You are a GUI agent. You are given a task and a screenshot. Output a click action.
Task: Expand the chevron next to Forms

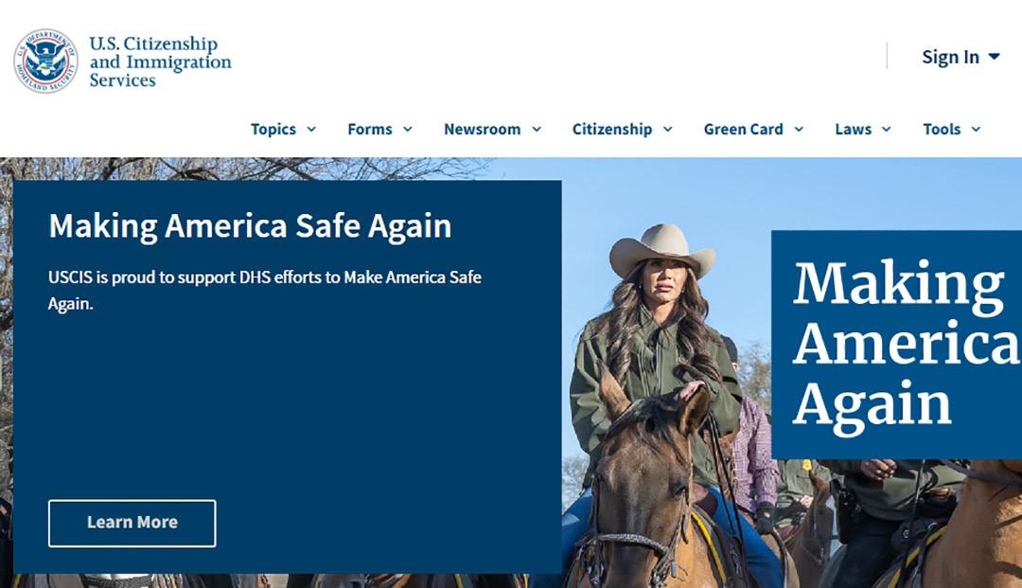click(x=407, y=129)
